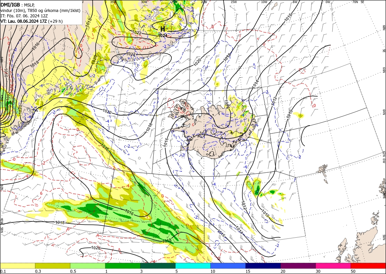Viewport: 386px width, 274px height.
Task: Click the '15' legend value
Action: [248, 271]
